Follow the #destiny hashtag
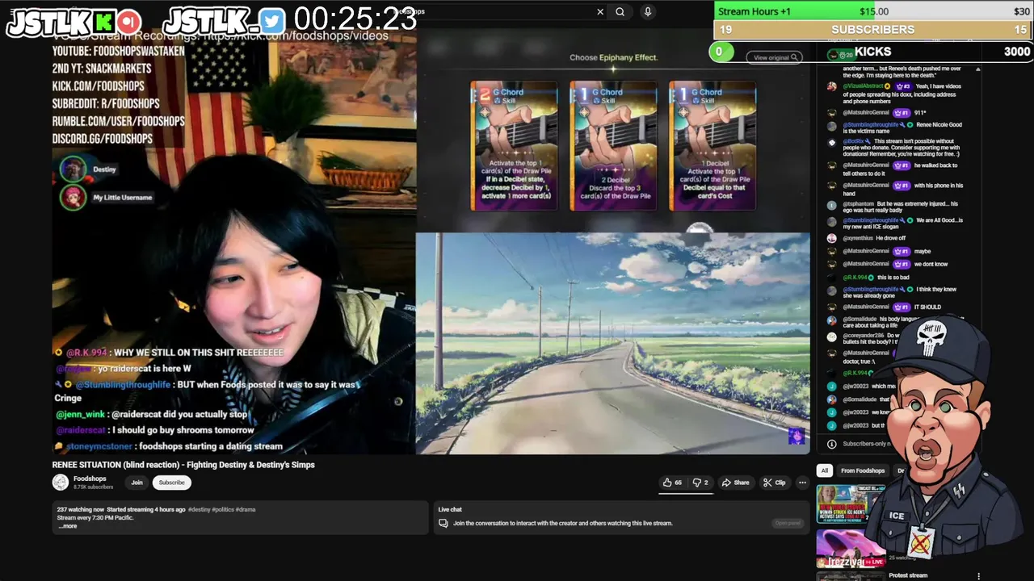Image resolution: width=1034 pixels, height=581 pixels. (199, 510)
